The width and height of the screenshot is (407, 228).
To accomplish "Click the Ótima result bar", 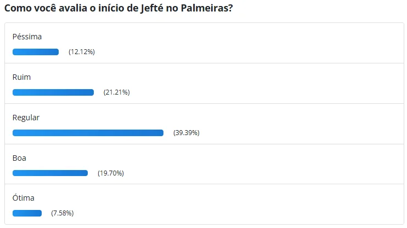I will (x=27, y=213).
